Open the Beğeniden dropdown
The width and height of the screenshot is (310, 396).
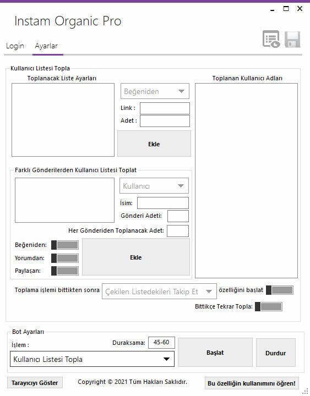[x=155, y=91]
